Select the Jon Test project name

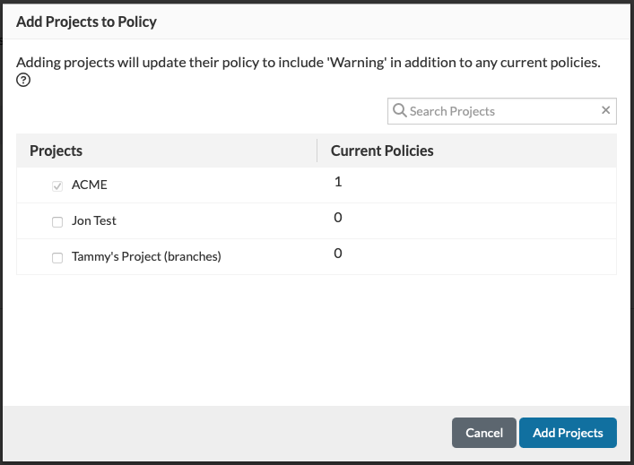coord(94,220)
